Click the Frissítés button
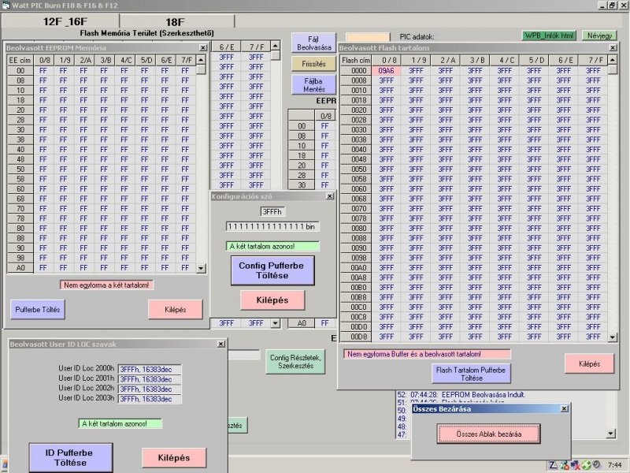Image resolution: width=630 pixels, height=473 pixels. 313,64
